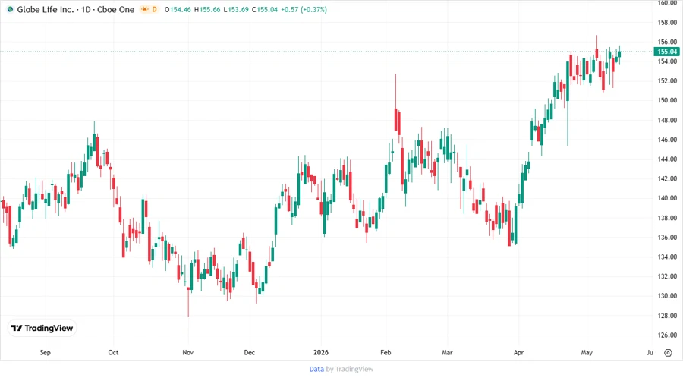Viewport: 683px width, 378px height.
Task: Click the 152.00 price axis label
Action: (667, 81)
